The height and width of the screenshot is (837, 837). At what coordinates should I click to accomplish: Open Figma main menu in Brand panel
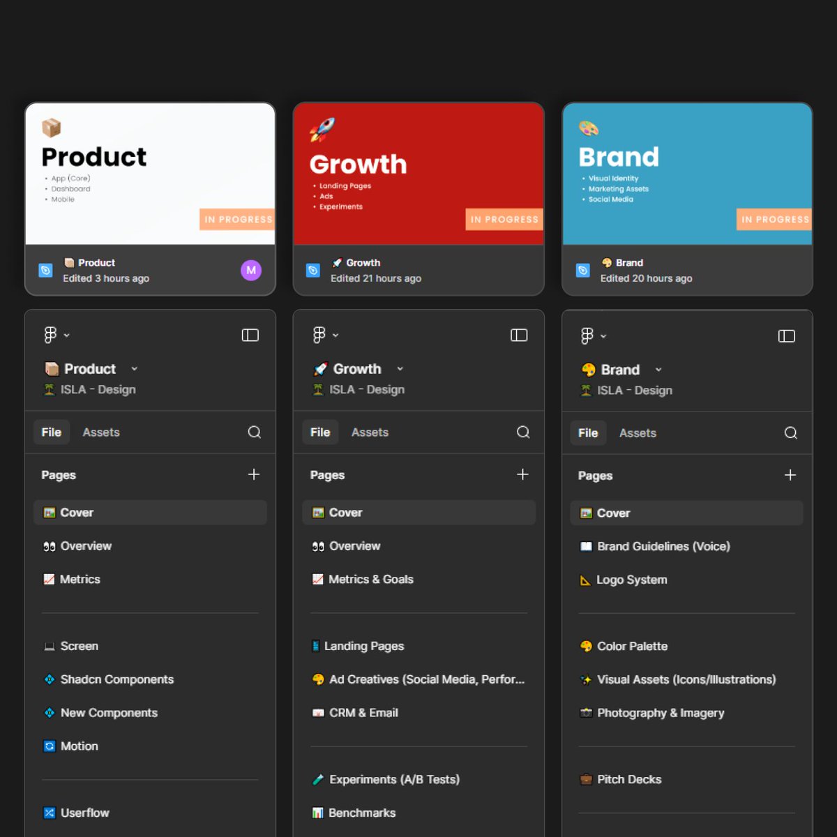pyautogui.click(x=587, y=336)
